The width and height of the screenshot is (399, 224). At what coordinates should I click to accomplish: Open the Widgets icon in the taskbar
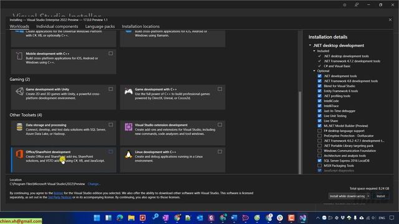108,218
